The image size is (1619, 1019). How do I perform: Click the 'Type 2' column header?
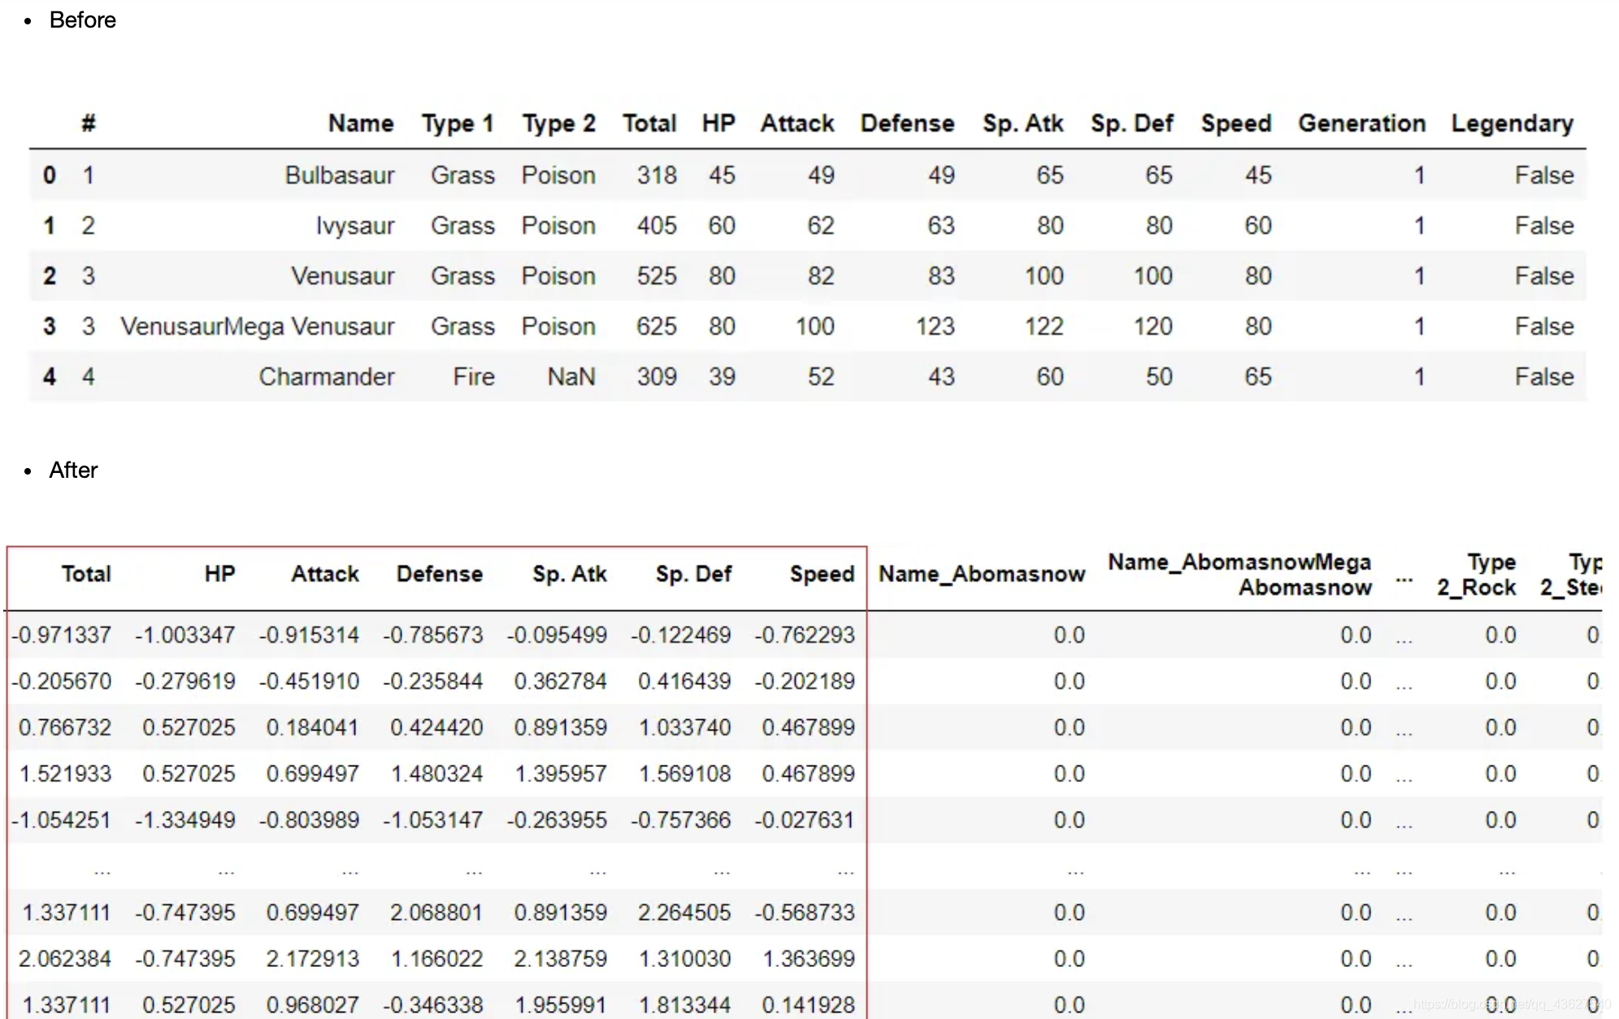click(558, 123)
